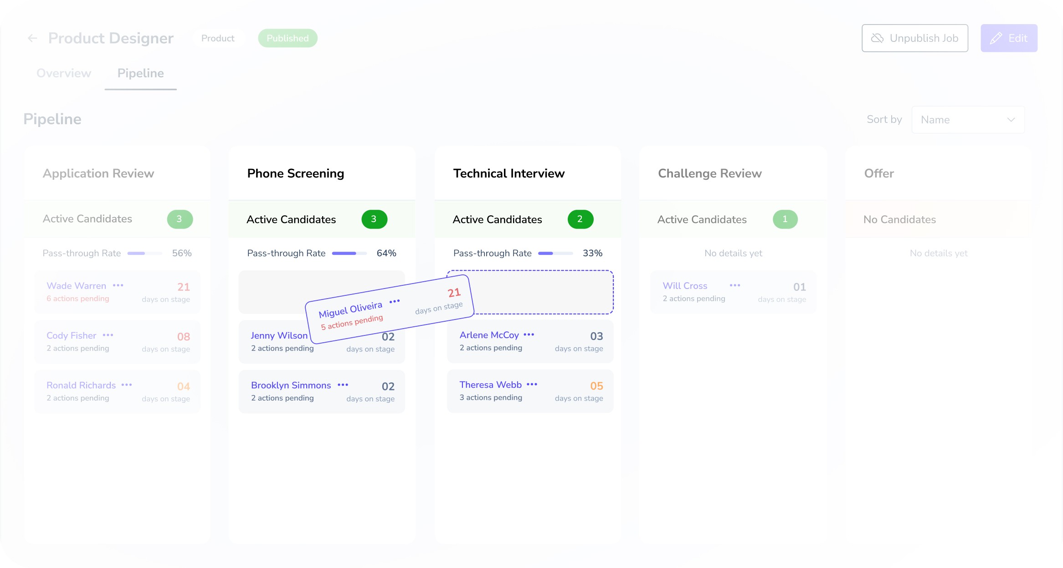Open Theresa Webb's more options dots

pos(532,384)
